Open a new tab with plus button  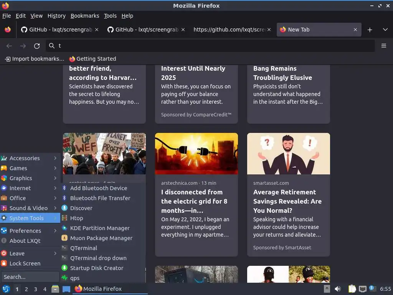[x=370, y=30]
